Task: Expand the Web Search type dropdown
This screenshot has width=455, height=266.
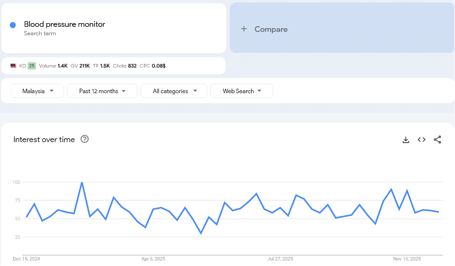Action: pos(242,91)
